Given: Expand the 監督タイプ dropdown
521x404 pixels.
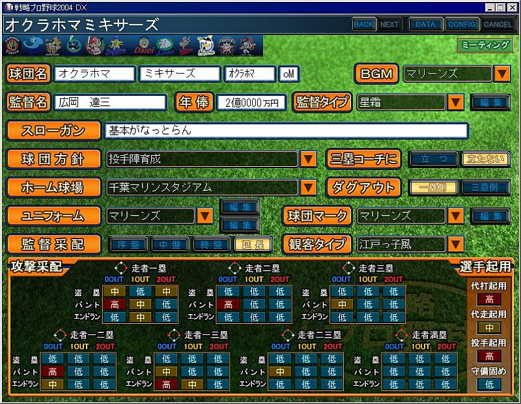Looking at the screenshot, I should [x=455, y=102].
